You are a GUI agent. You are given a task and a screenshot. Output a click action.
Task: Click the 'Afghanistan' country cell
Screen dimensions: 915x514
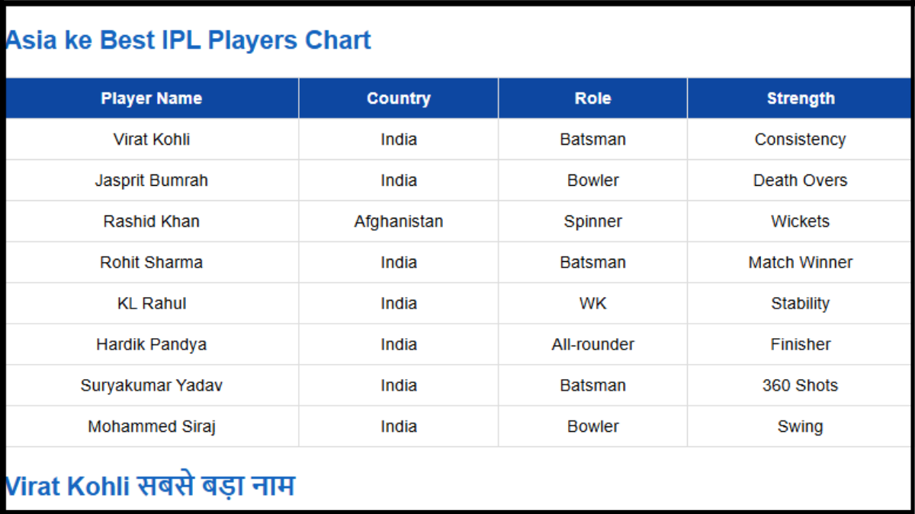(x=398, y=222)
